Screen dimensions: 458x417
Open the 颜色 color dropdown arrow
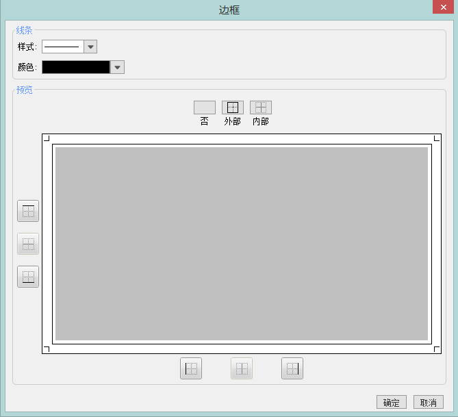pyautogui.click(x=118, y=67)
